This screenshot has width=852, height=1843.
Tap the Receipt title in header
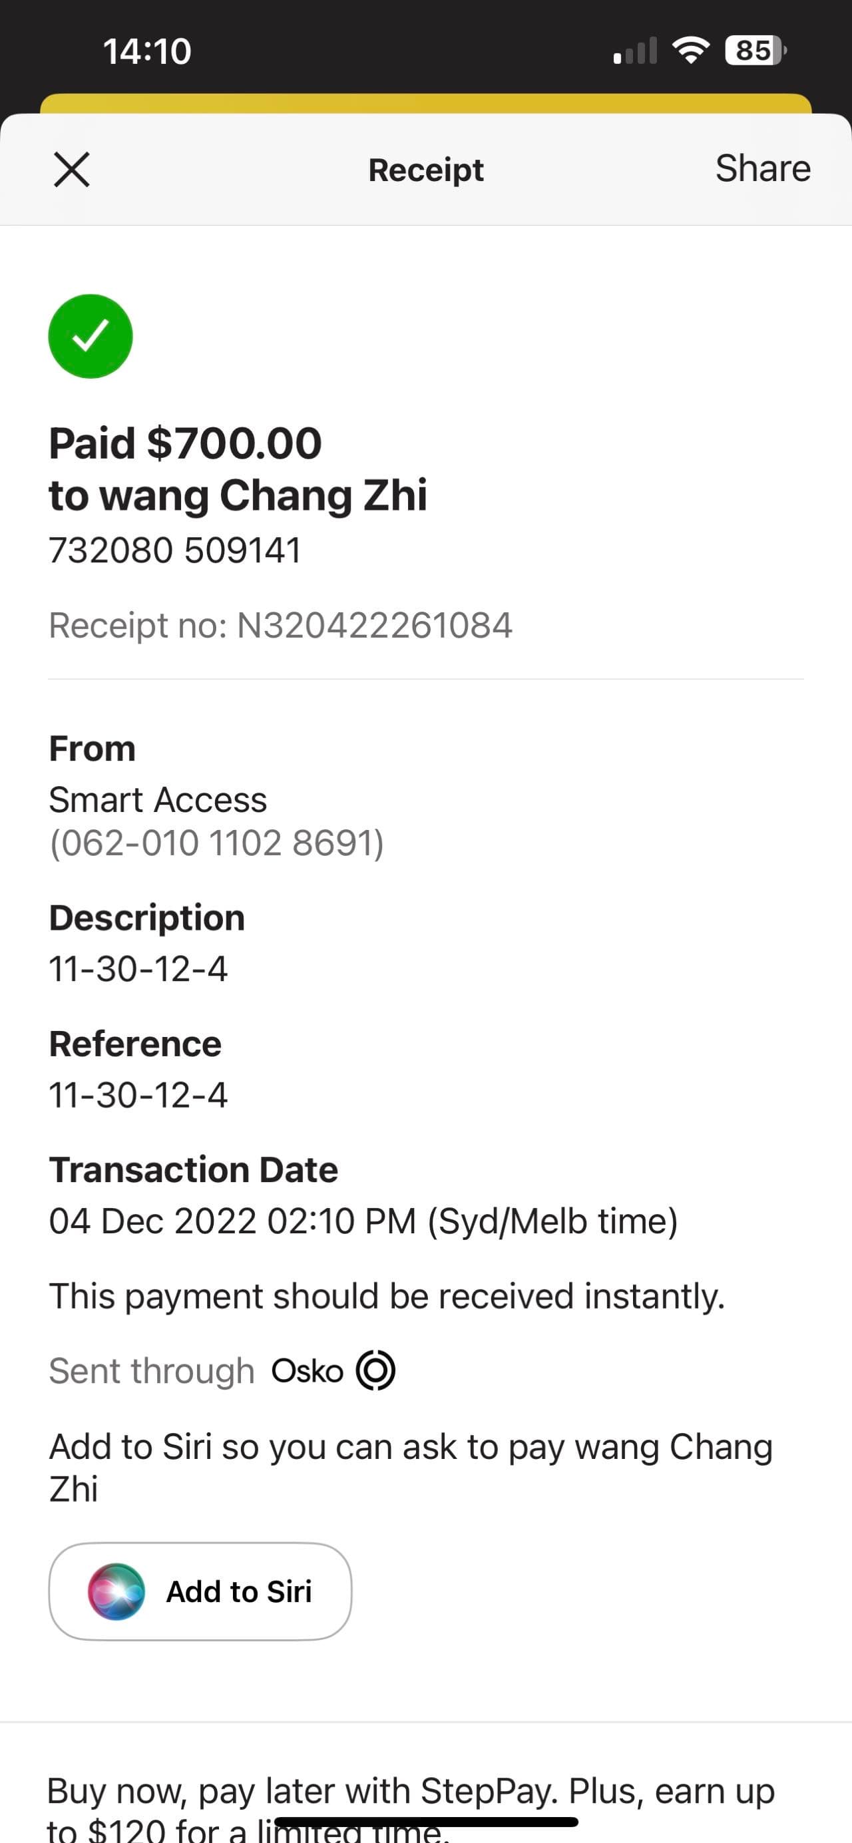[x=425, y=170]
